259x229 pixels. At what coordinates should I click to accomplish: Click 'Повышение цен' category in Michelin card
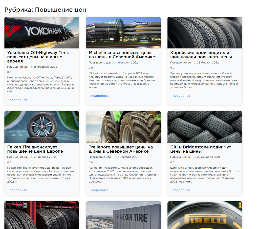(100, 63)
